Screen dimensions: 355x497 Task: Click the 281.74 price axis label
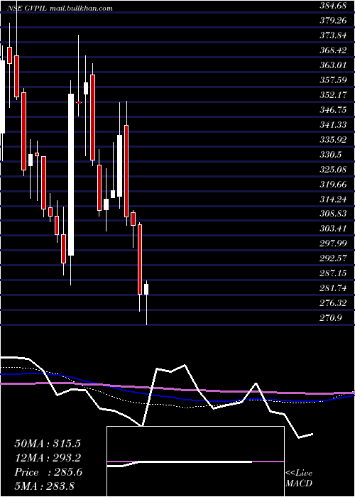pyautogui.click(x=334, y=288)
